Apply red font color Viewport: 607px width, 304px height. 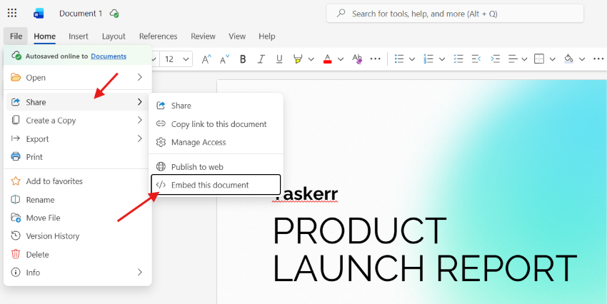(328, 59)
